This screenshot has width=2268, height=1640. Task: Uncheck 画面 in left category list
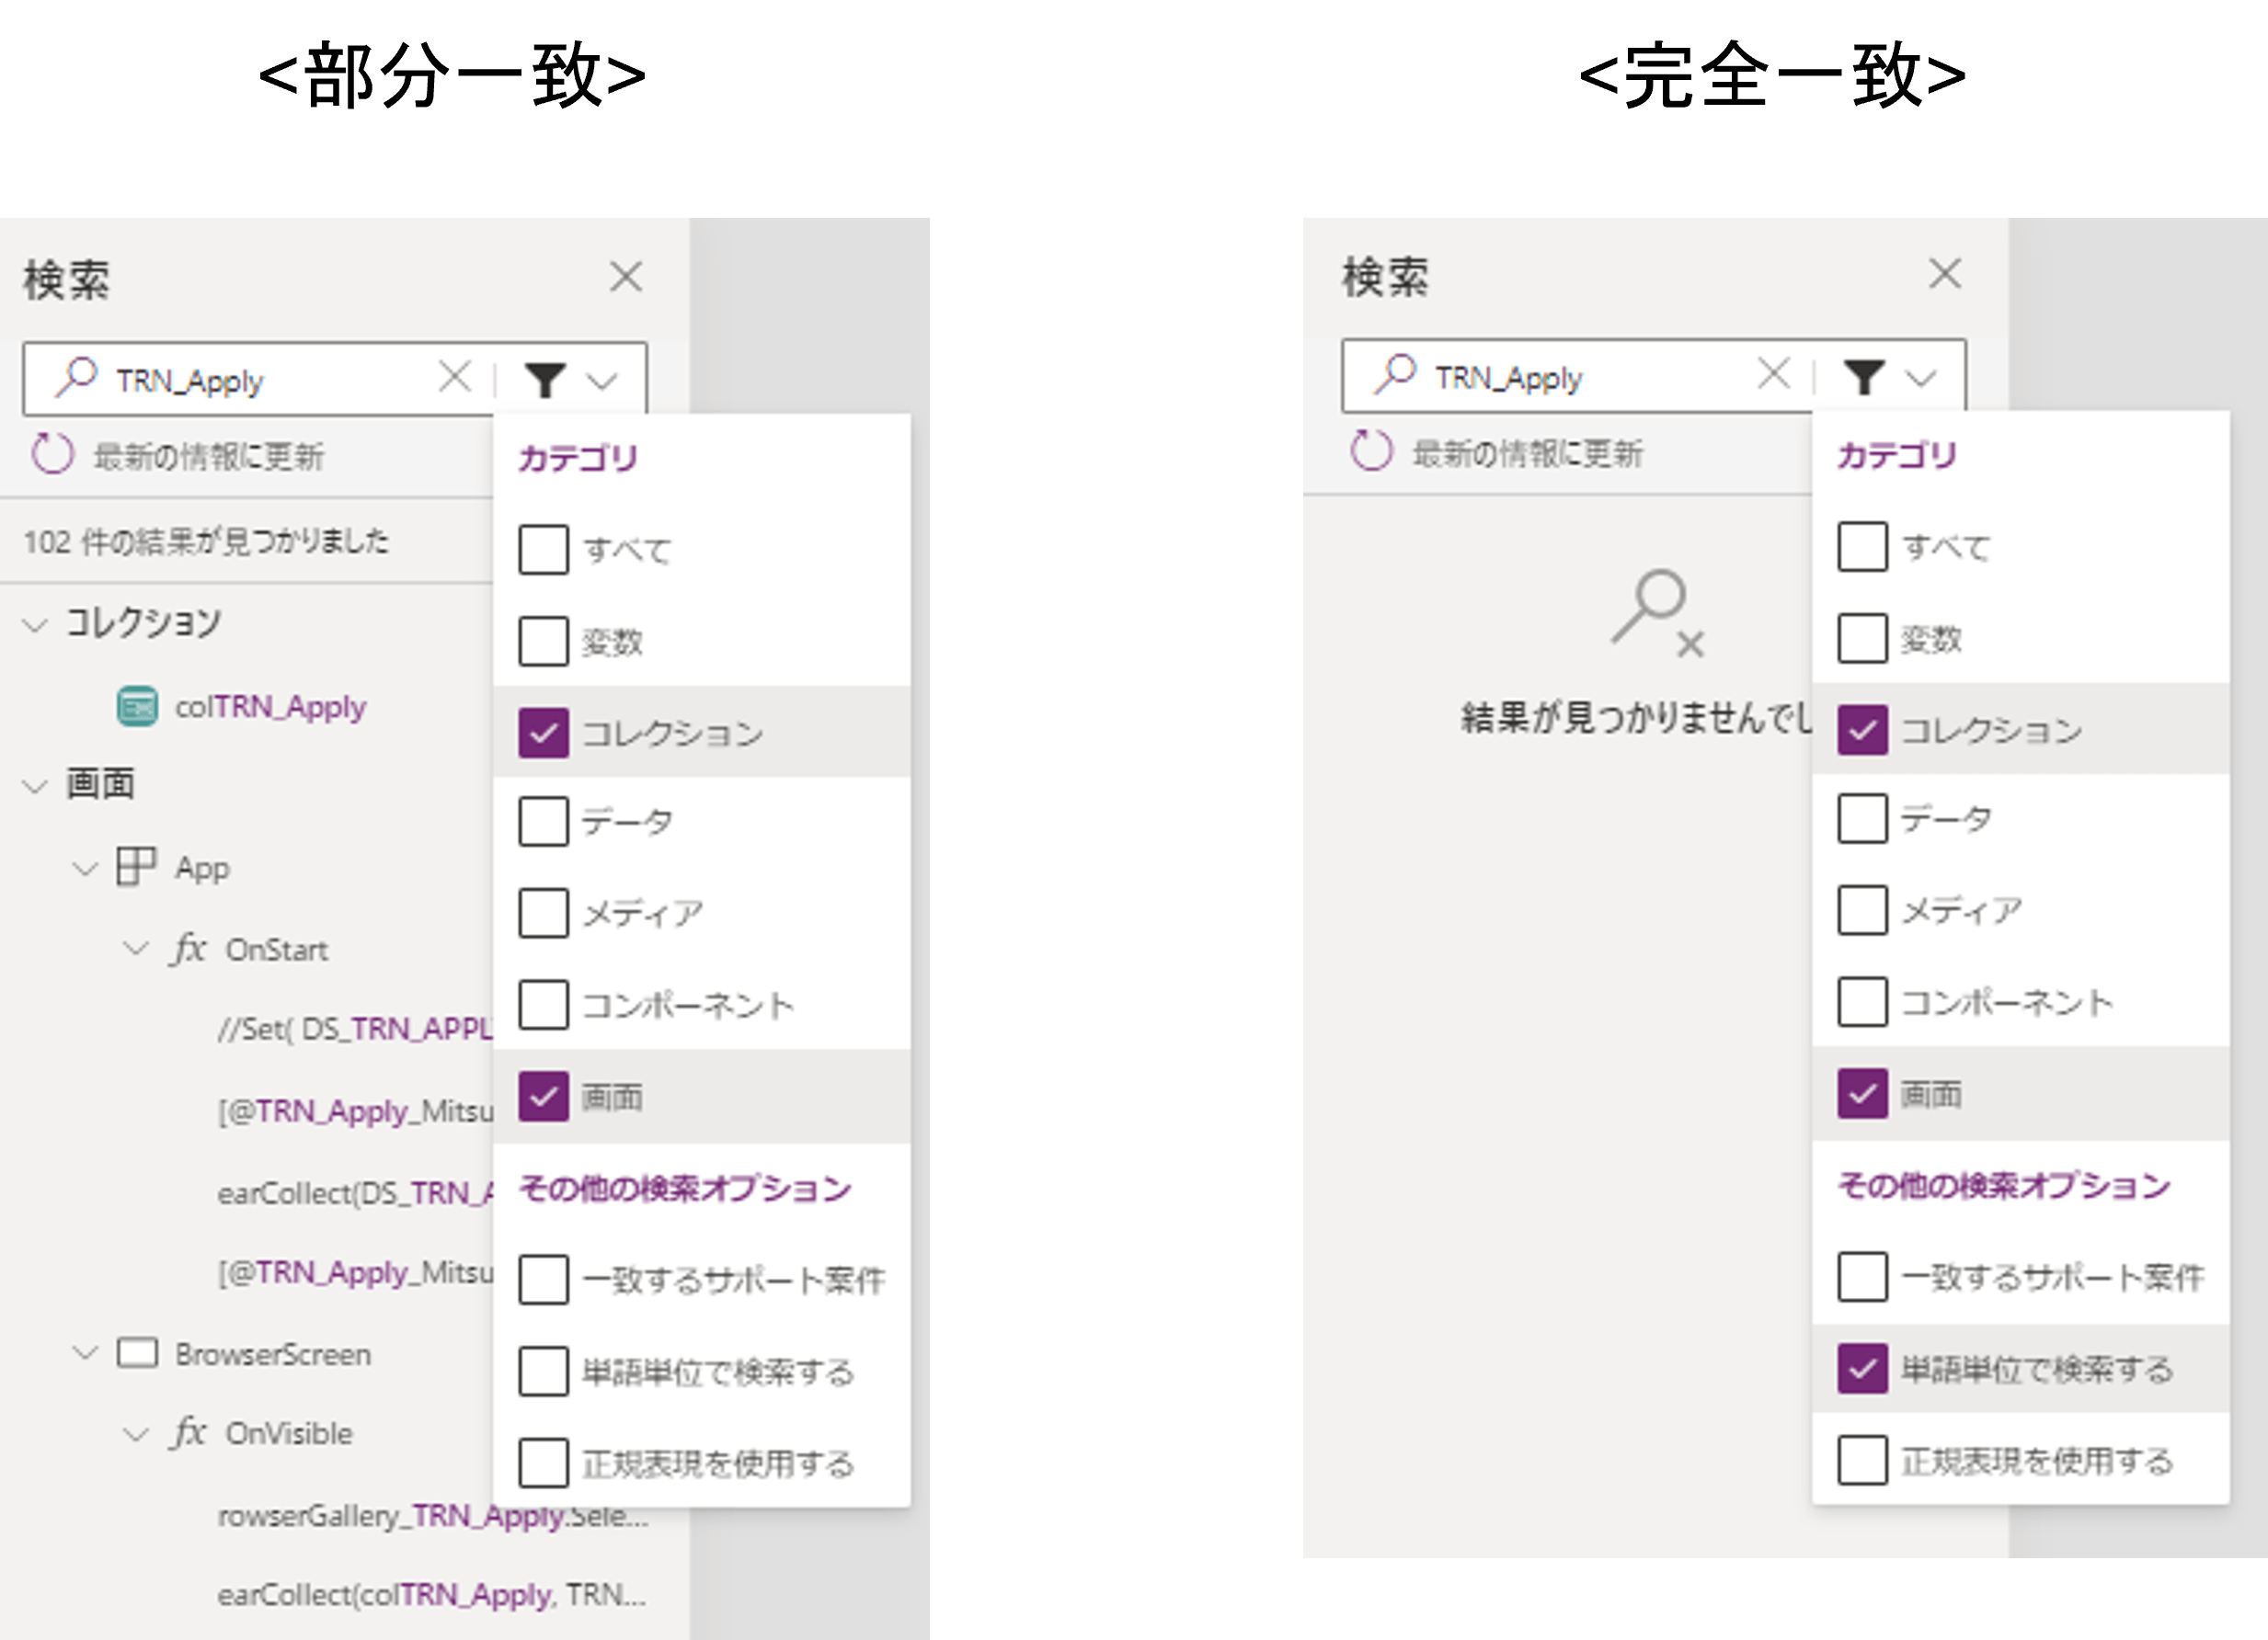point(544,1097)
